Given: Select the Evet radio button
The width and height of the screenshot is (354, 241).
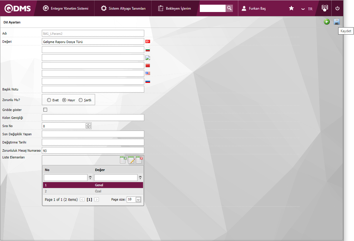Looking at the screenshot, I should 49,100.
